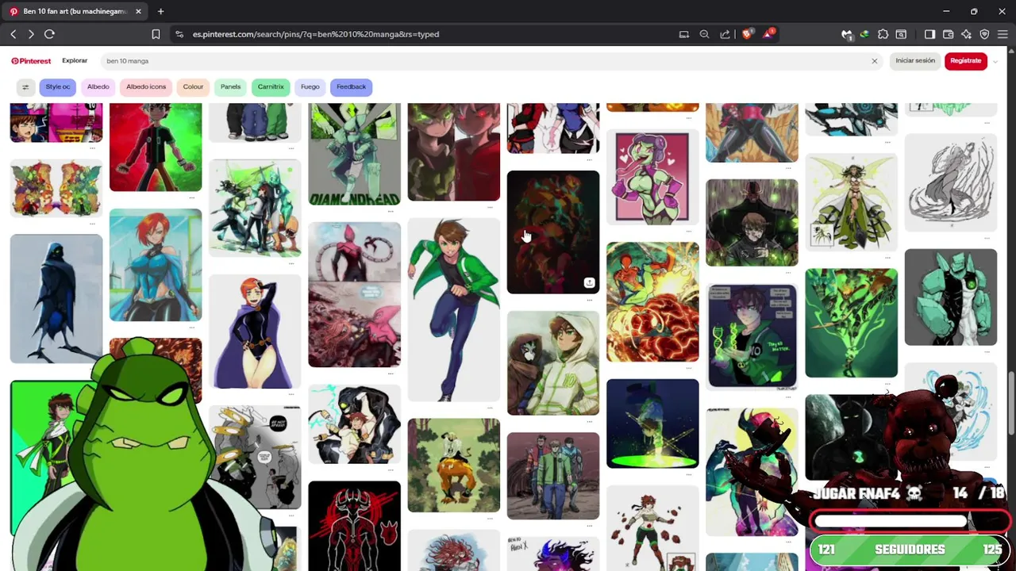The width and height of the screenshot is (1016, 571).
Task: Share this page via the share icon
Action: 725,34
